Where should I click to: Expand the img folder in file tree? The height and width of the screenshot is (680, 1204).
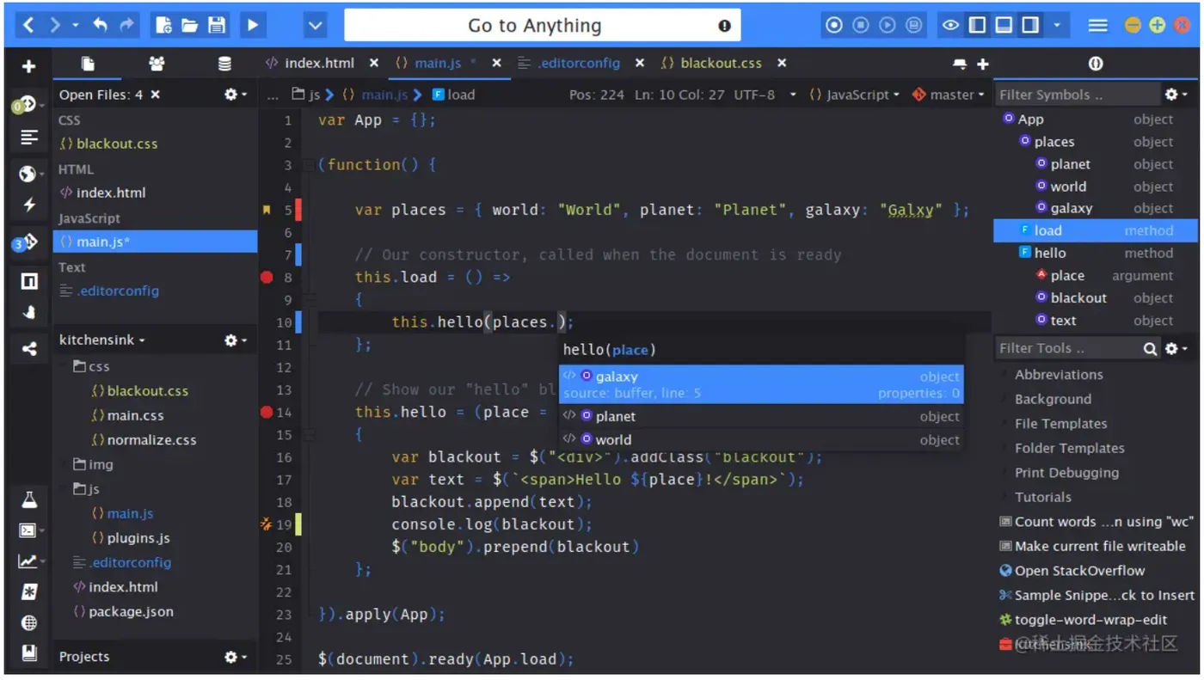coord(94,464)
